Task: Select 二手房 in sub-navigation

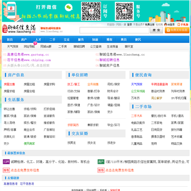Action: (x=63, y=47)
